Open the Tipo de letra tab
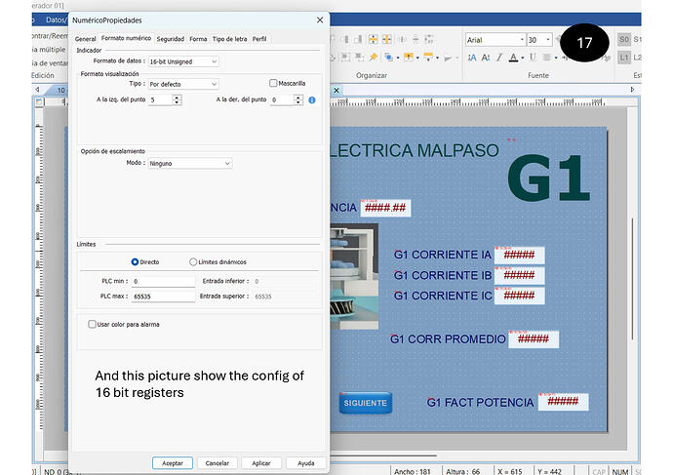The height and width of the screenshot is (475, 673). [230, 38]
